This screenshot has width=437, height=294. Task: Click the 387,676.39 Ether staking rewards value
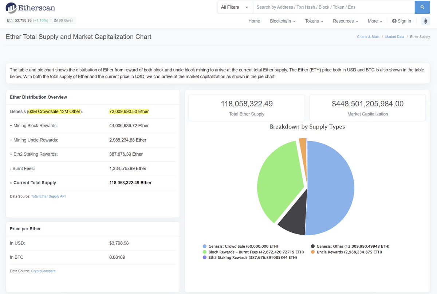click(126, 154)
